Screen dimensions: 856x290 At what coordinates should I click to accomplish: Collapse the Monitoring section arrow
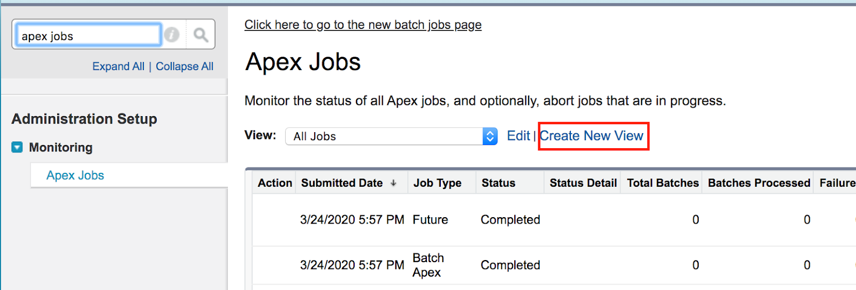17,147
